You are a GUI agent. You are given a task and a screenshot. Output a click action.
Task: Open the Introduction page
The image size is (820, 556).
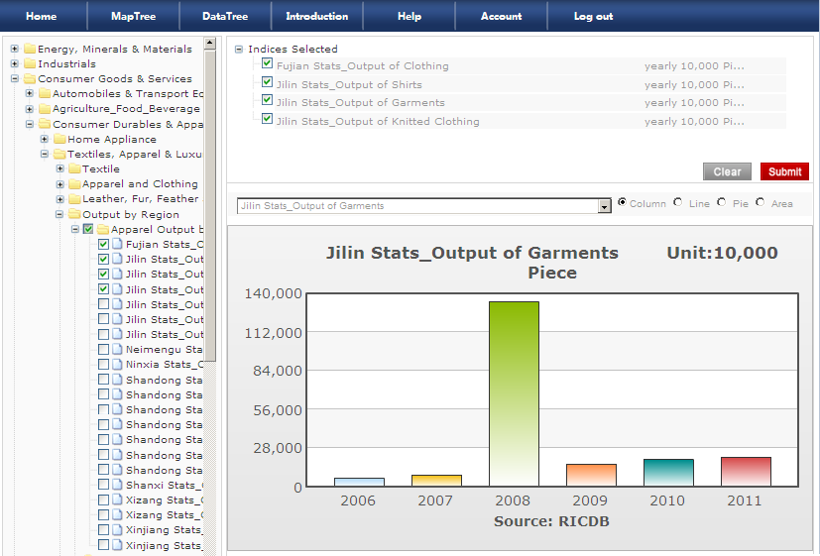click(x=317, y=16)
